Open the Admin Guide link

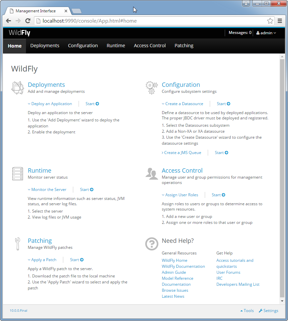click(174, 272)
